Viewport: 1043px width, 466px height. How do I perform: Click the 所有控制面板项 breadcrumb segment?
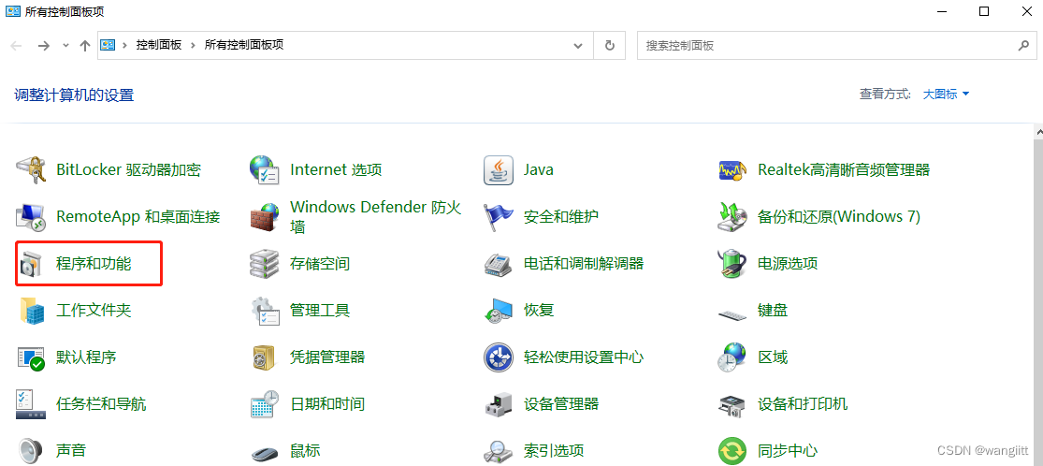click(x=244, y=45)
